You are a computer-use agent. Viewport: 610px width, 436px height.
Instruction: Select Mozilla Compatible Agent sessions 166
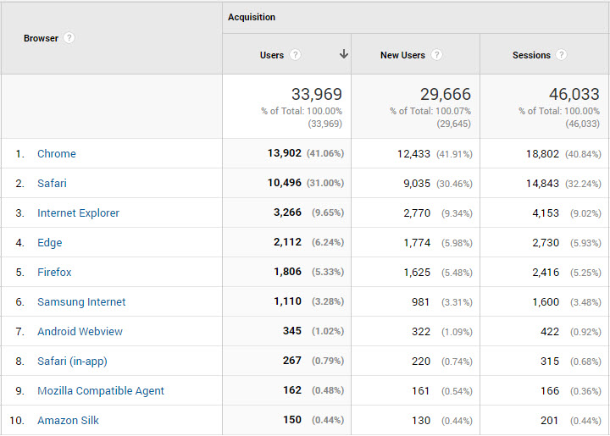click(x=550, y=391)
